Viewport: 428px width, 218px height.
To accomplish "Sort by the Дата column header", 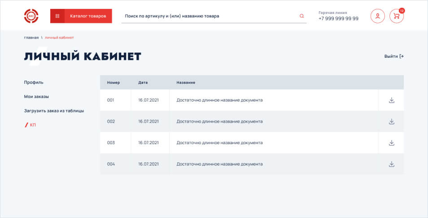I will [x=143, y=83].
